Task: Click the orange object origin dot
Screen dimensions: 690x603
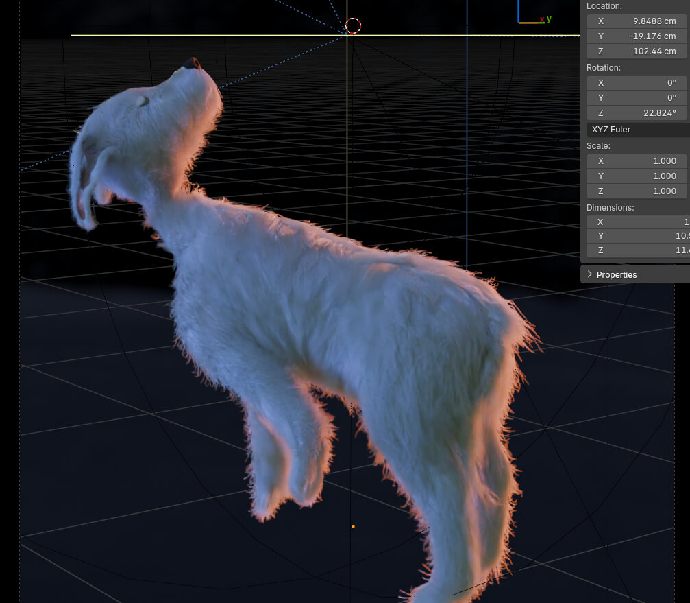Action: coord(353,526)
